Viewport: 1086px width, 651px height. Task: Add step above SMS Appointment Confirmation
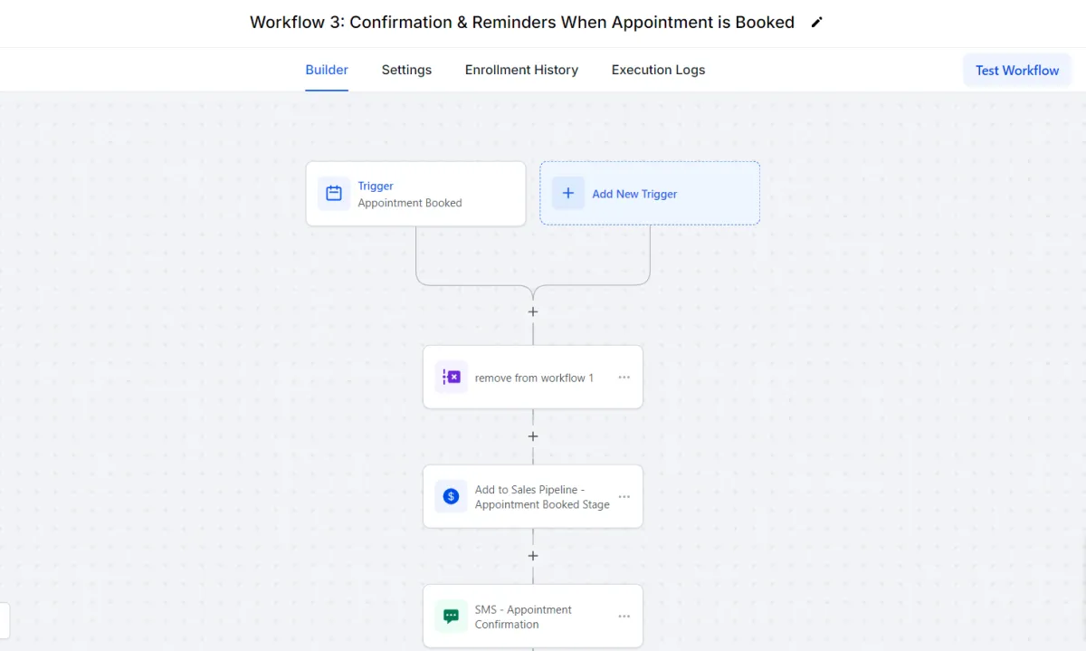(x=533, y=556)
